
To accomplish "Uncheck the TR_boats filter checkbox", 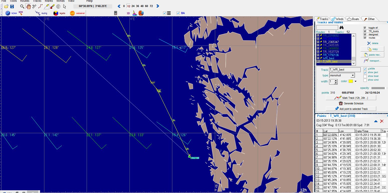I will coord(365,31).
